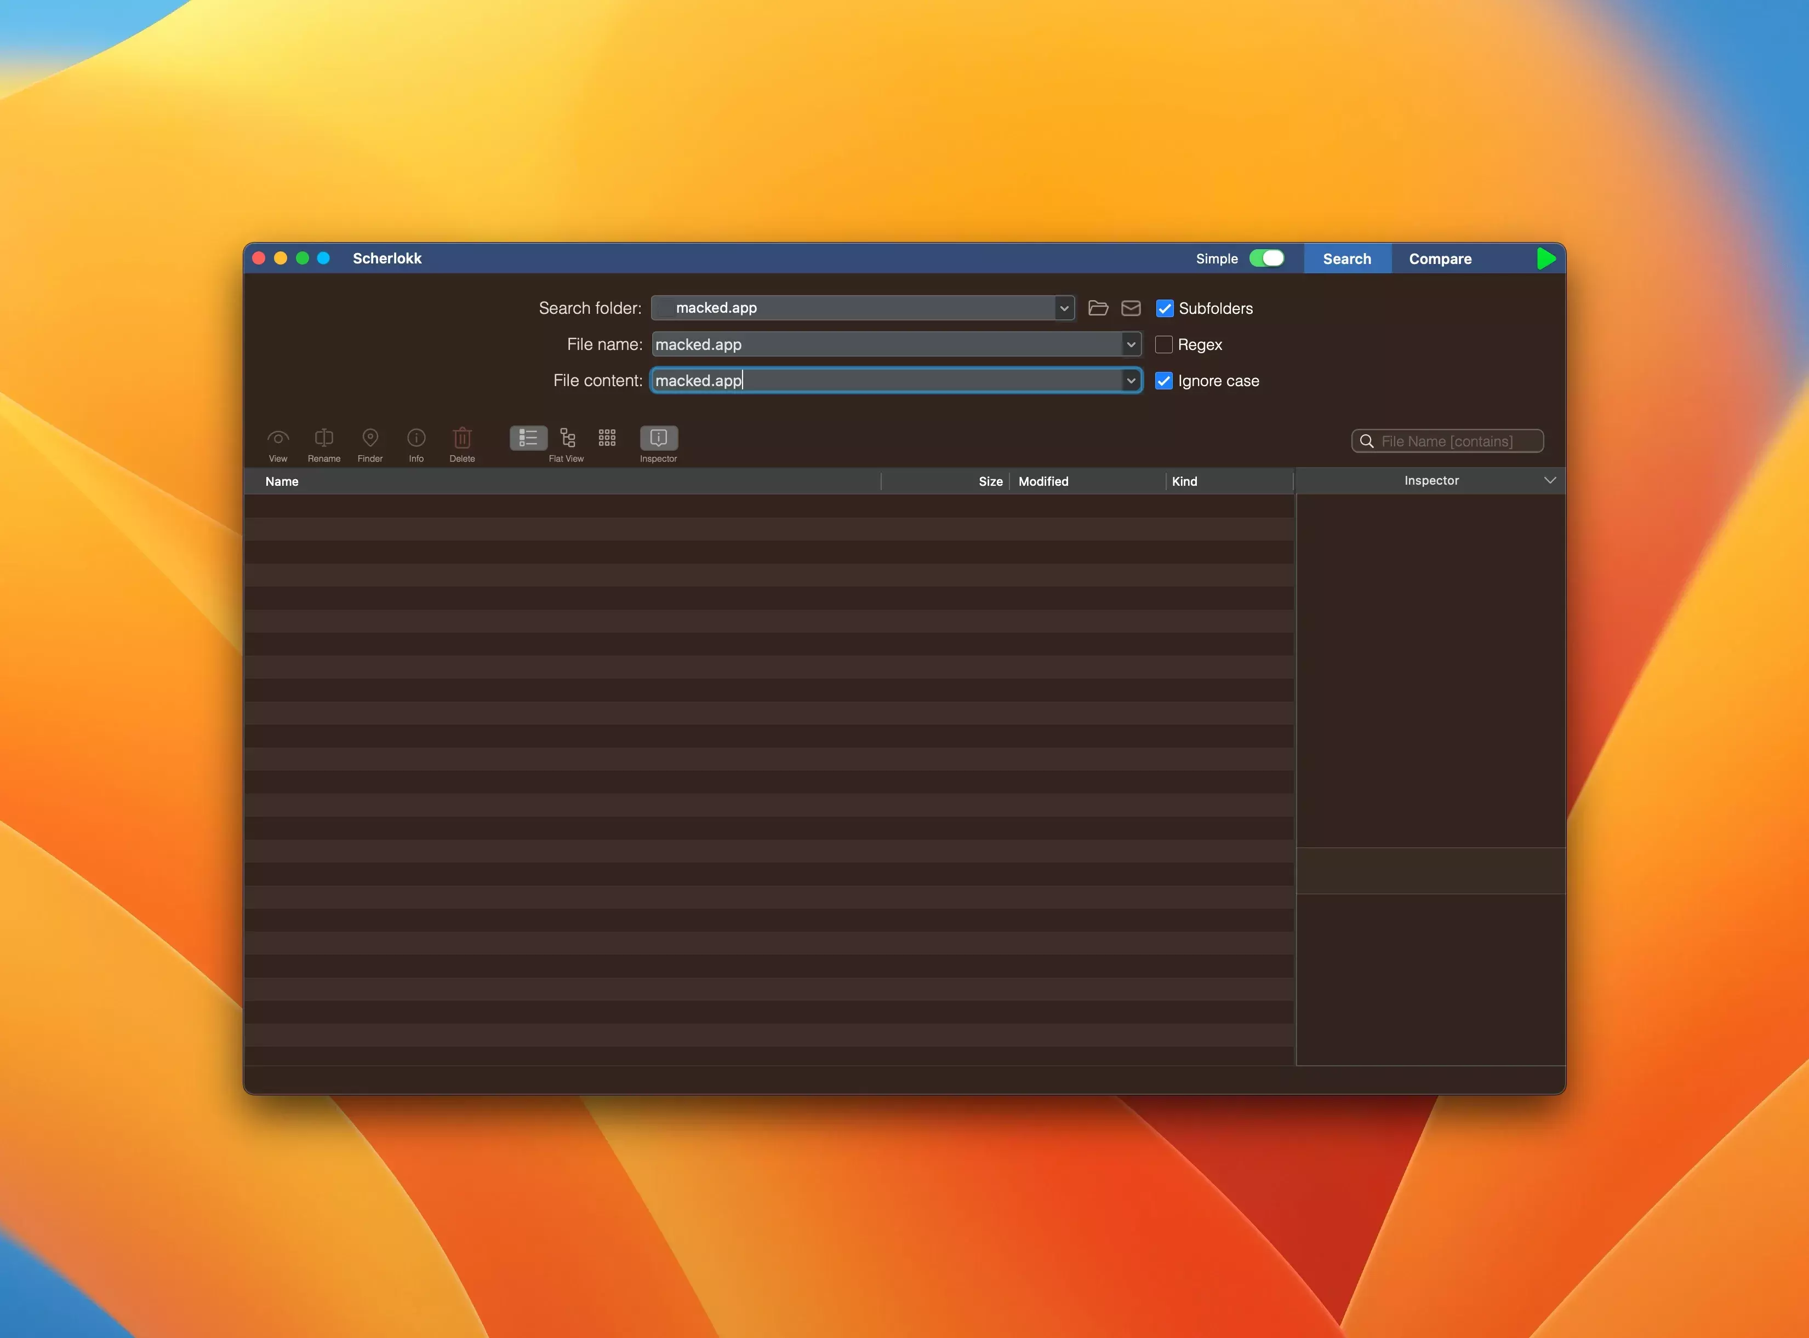Image resolution: width=1809 pixels, height=1338 pixels.
Task: Open the File name history dropdown
Action: 1131,344
